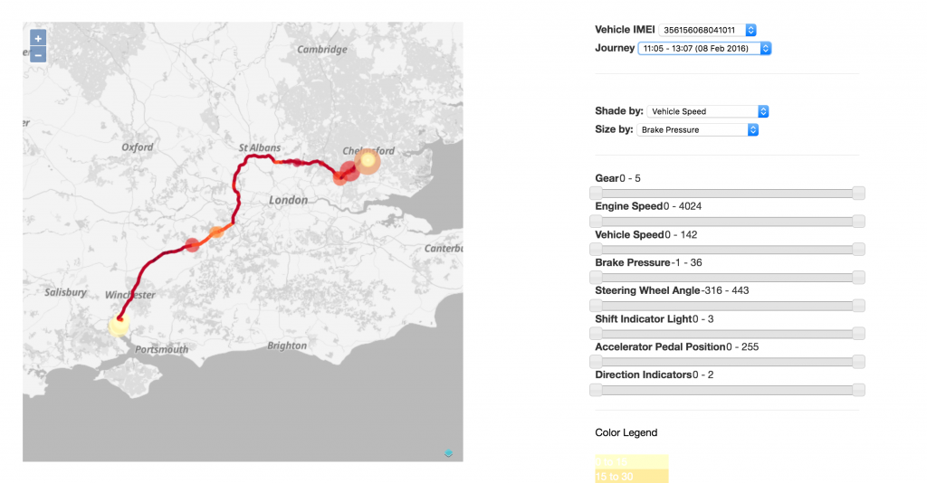The height and width of the screenshot is (483, 927).
Task: Click the Accelerator Pedal Position slider left handle
Action: coord(596,362)
